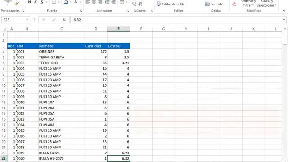Click Merge and center icon
288x162 pixels.
[x=122, y=2]
